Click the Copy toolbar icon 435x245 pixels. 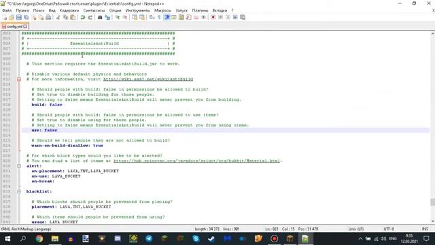[x=65, y=18]
